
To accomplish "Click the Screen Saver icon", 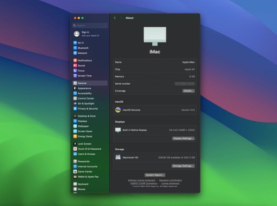I will pyautogui.click(x=75, y=132).
